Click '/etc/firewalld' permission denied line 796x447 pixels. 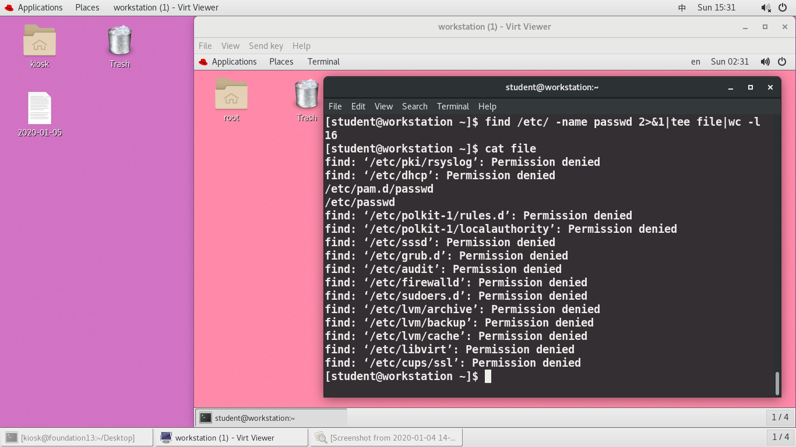[456, 283]
